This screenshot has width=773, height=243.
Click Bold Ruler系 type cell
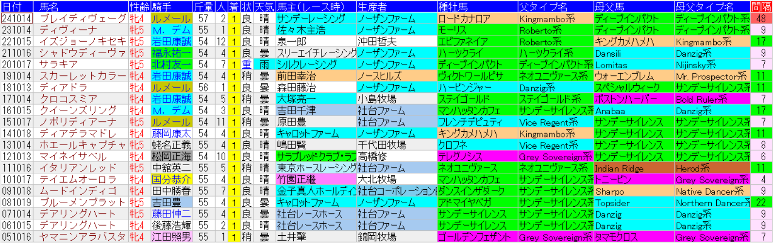click(712, 99)
